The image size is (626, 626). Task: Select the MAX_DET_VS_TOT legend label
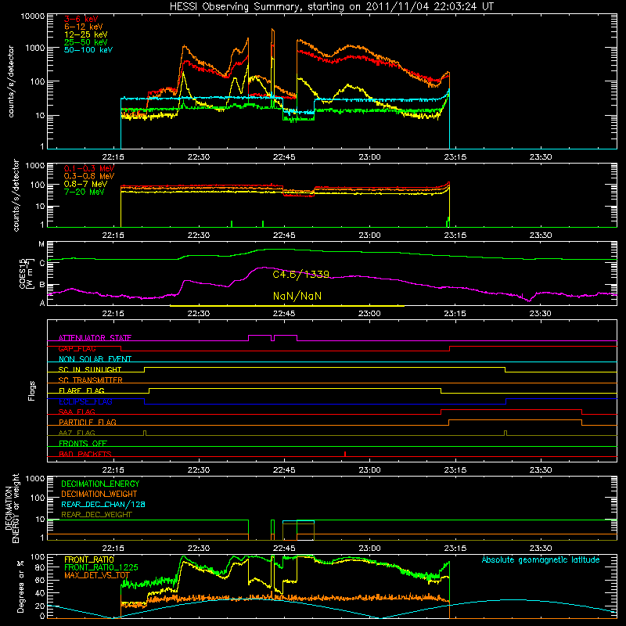(x=97, y=575)
